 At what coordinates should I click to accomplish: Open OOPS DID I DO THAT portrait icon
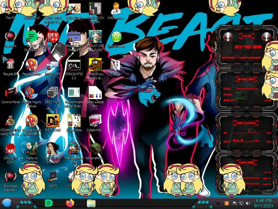click(53, 149)
